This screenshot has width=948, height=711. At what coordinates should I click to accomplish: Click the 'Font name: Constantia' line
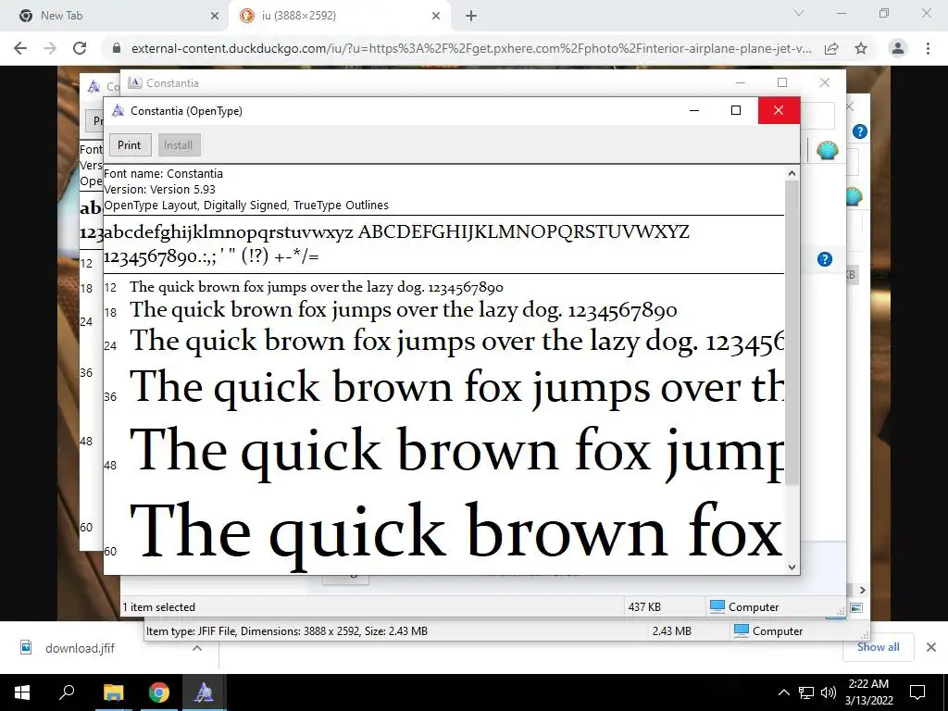pos(163,173)
